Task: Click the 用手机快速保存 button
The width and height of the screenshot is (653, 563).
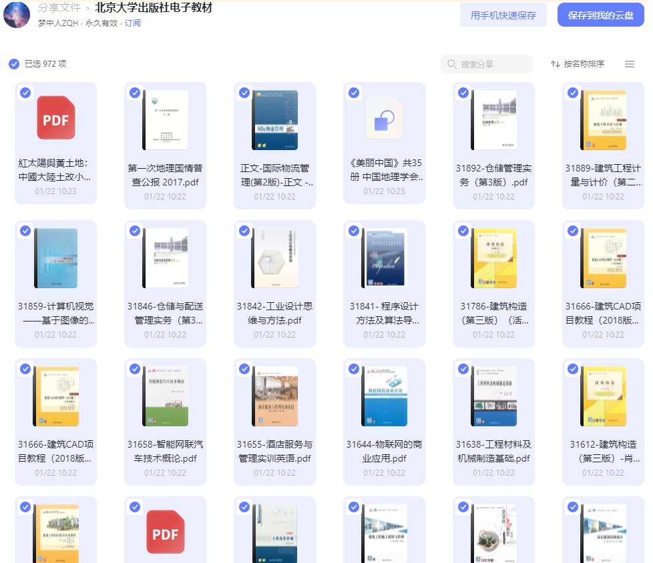Action: (x=503, y=15)
